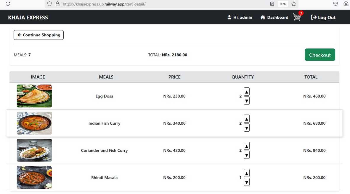Increase Coriander and Fish Curry quantity
Image resolution: width=350 pixels, height=194 pixels.
coord(246,146)
